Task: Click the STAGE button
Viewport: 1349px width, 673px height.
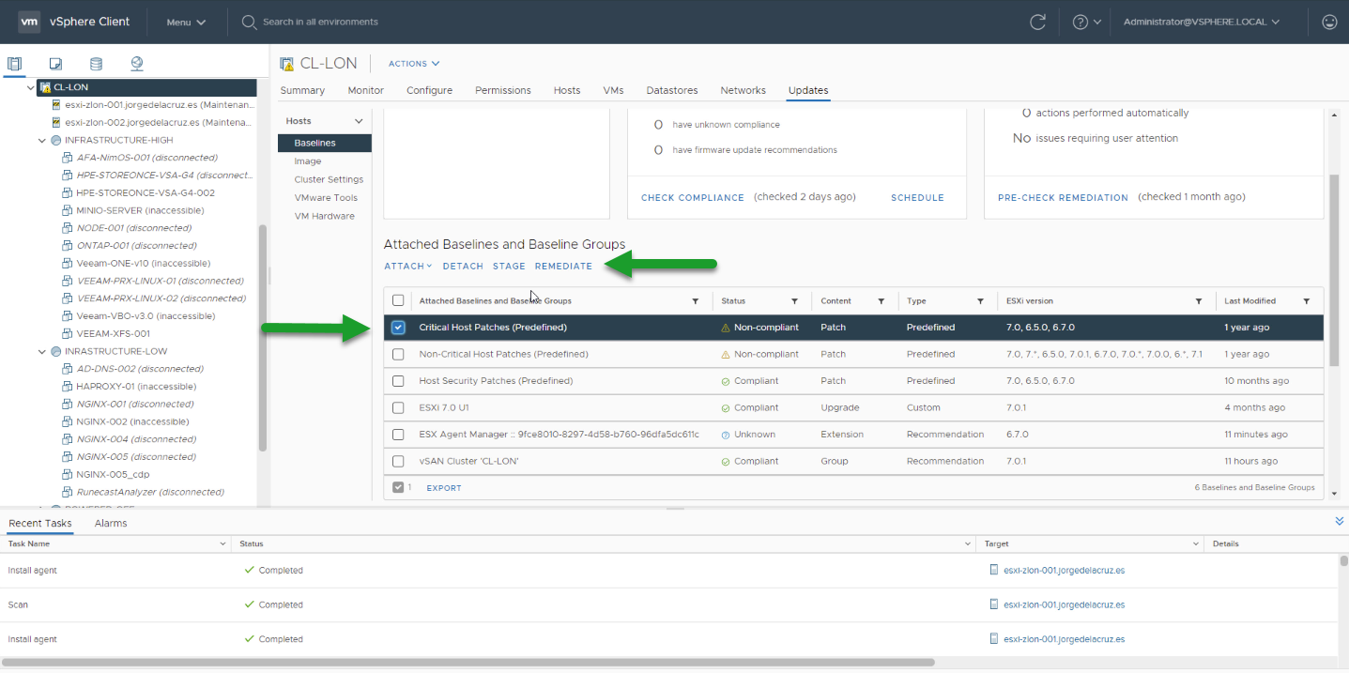Action: pyautogui.click(x=509, y=266)
